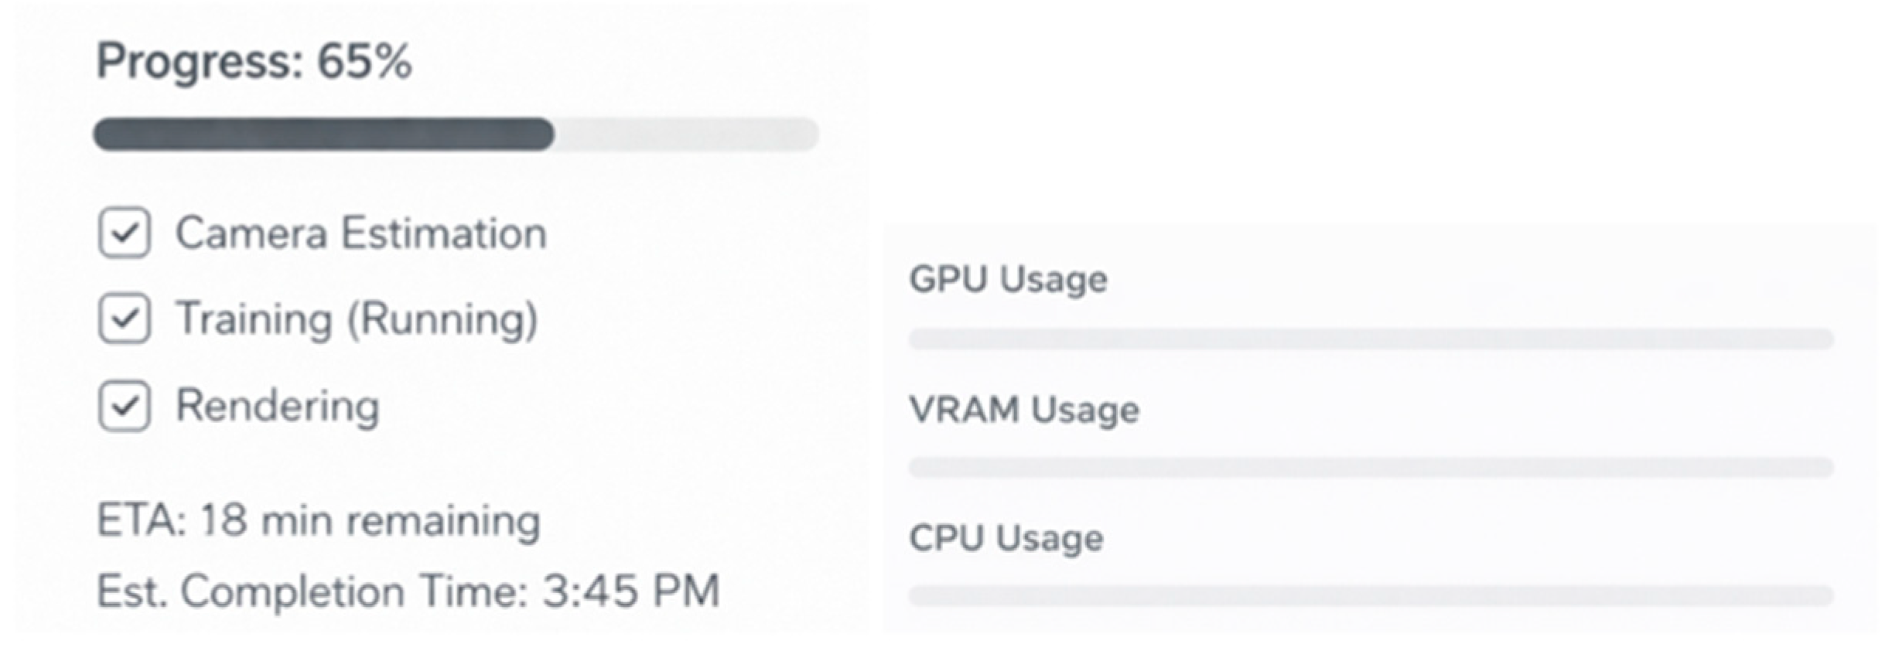Click the Training (Running) step label
1899x661 pixels.
pyautogui.click(x=357, y=319)
